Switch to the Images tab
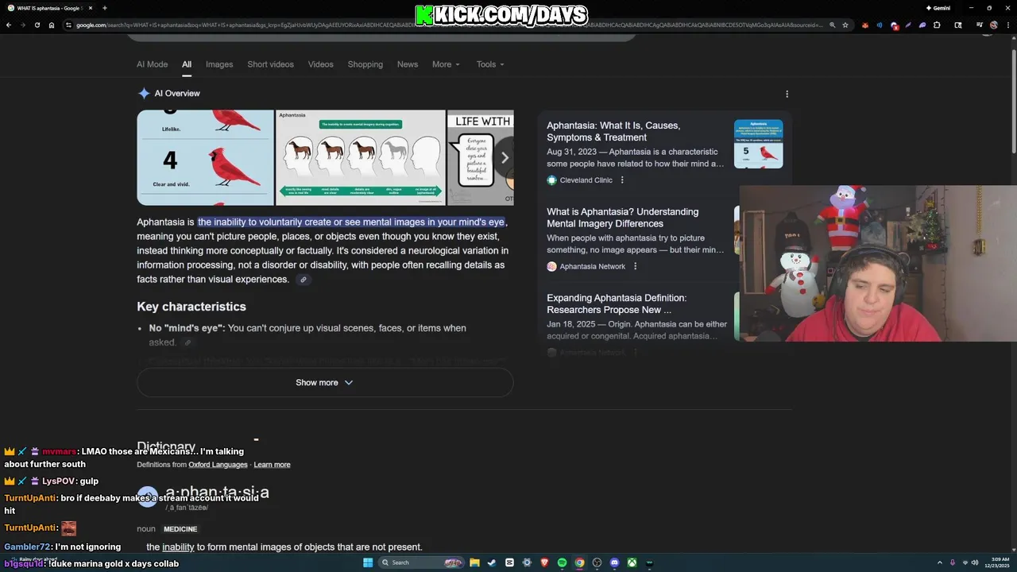The image size is (1017, 572). click(219, 64)
